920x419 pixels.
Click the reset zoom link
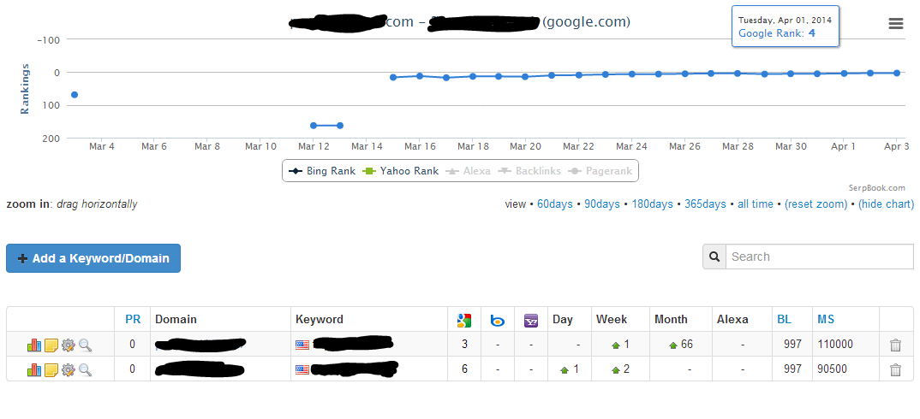pyautogui.click(x=815, y=204)
